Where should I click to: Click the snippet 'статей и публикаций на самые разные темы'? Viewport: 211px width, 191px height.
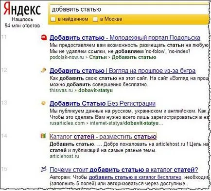[x=103, y=150]
